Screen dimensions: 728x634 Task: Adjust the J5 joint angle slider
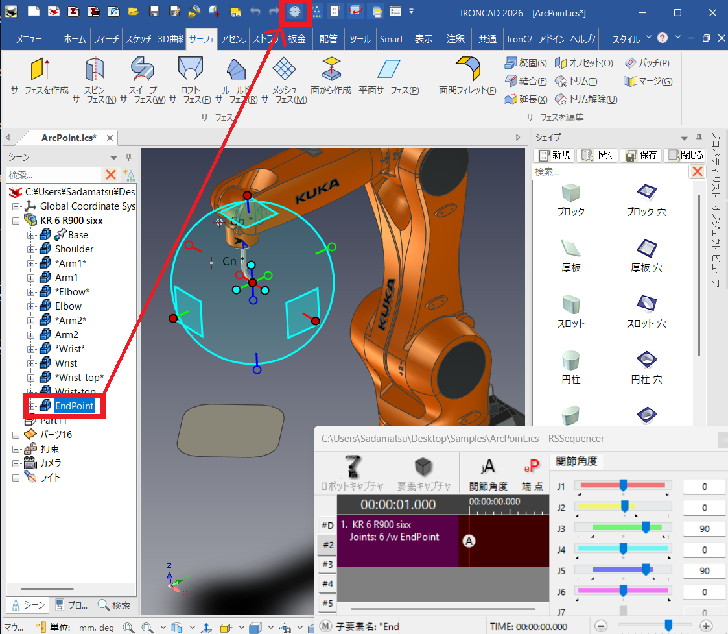(646, 569)
